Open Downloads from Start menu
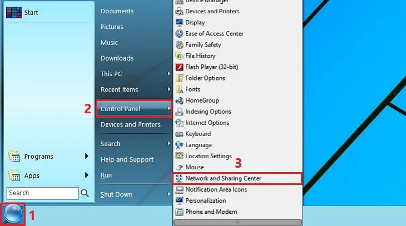Viewport: 406px width, 226px height. tap(117, 58)
